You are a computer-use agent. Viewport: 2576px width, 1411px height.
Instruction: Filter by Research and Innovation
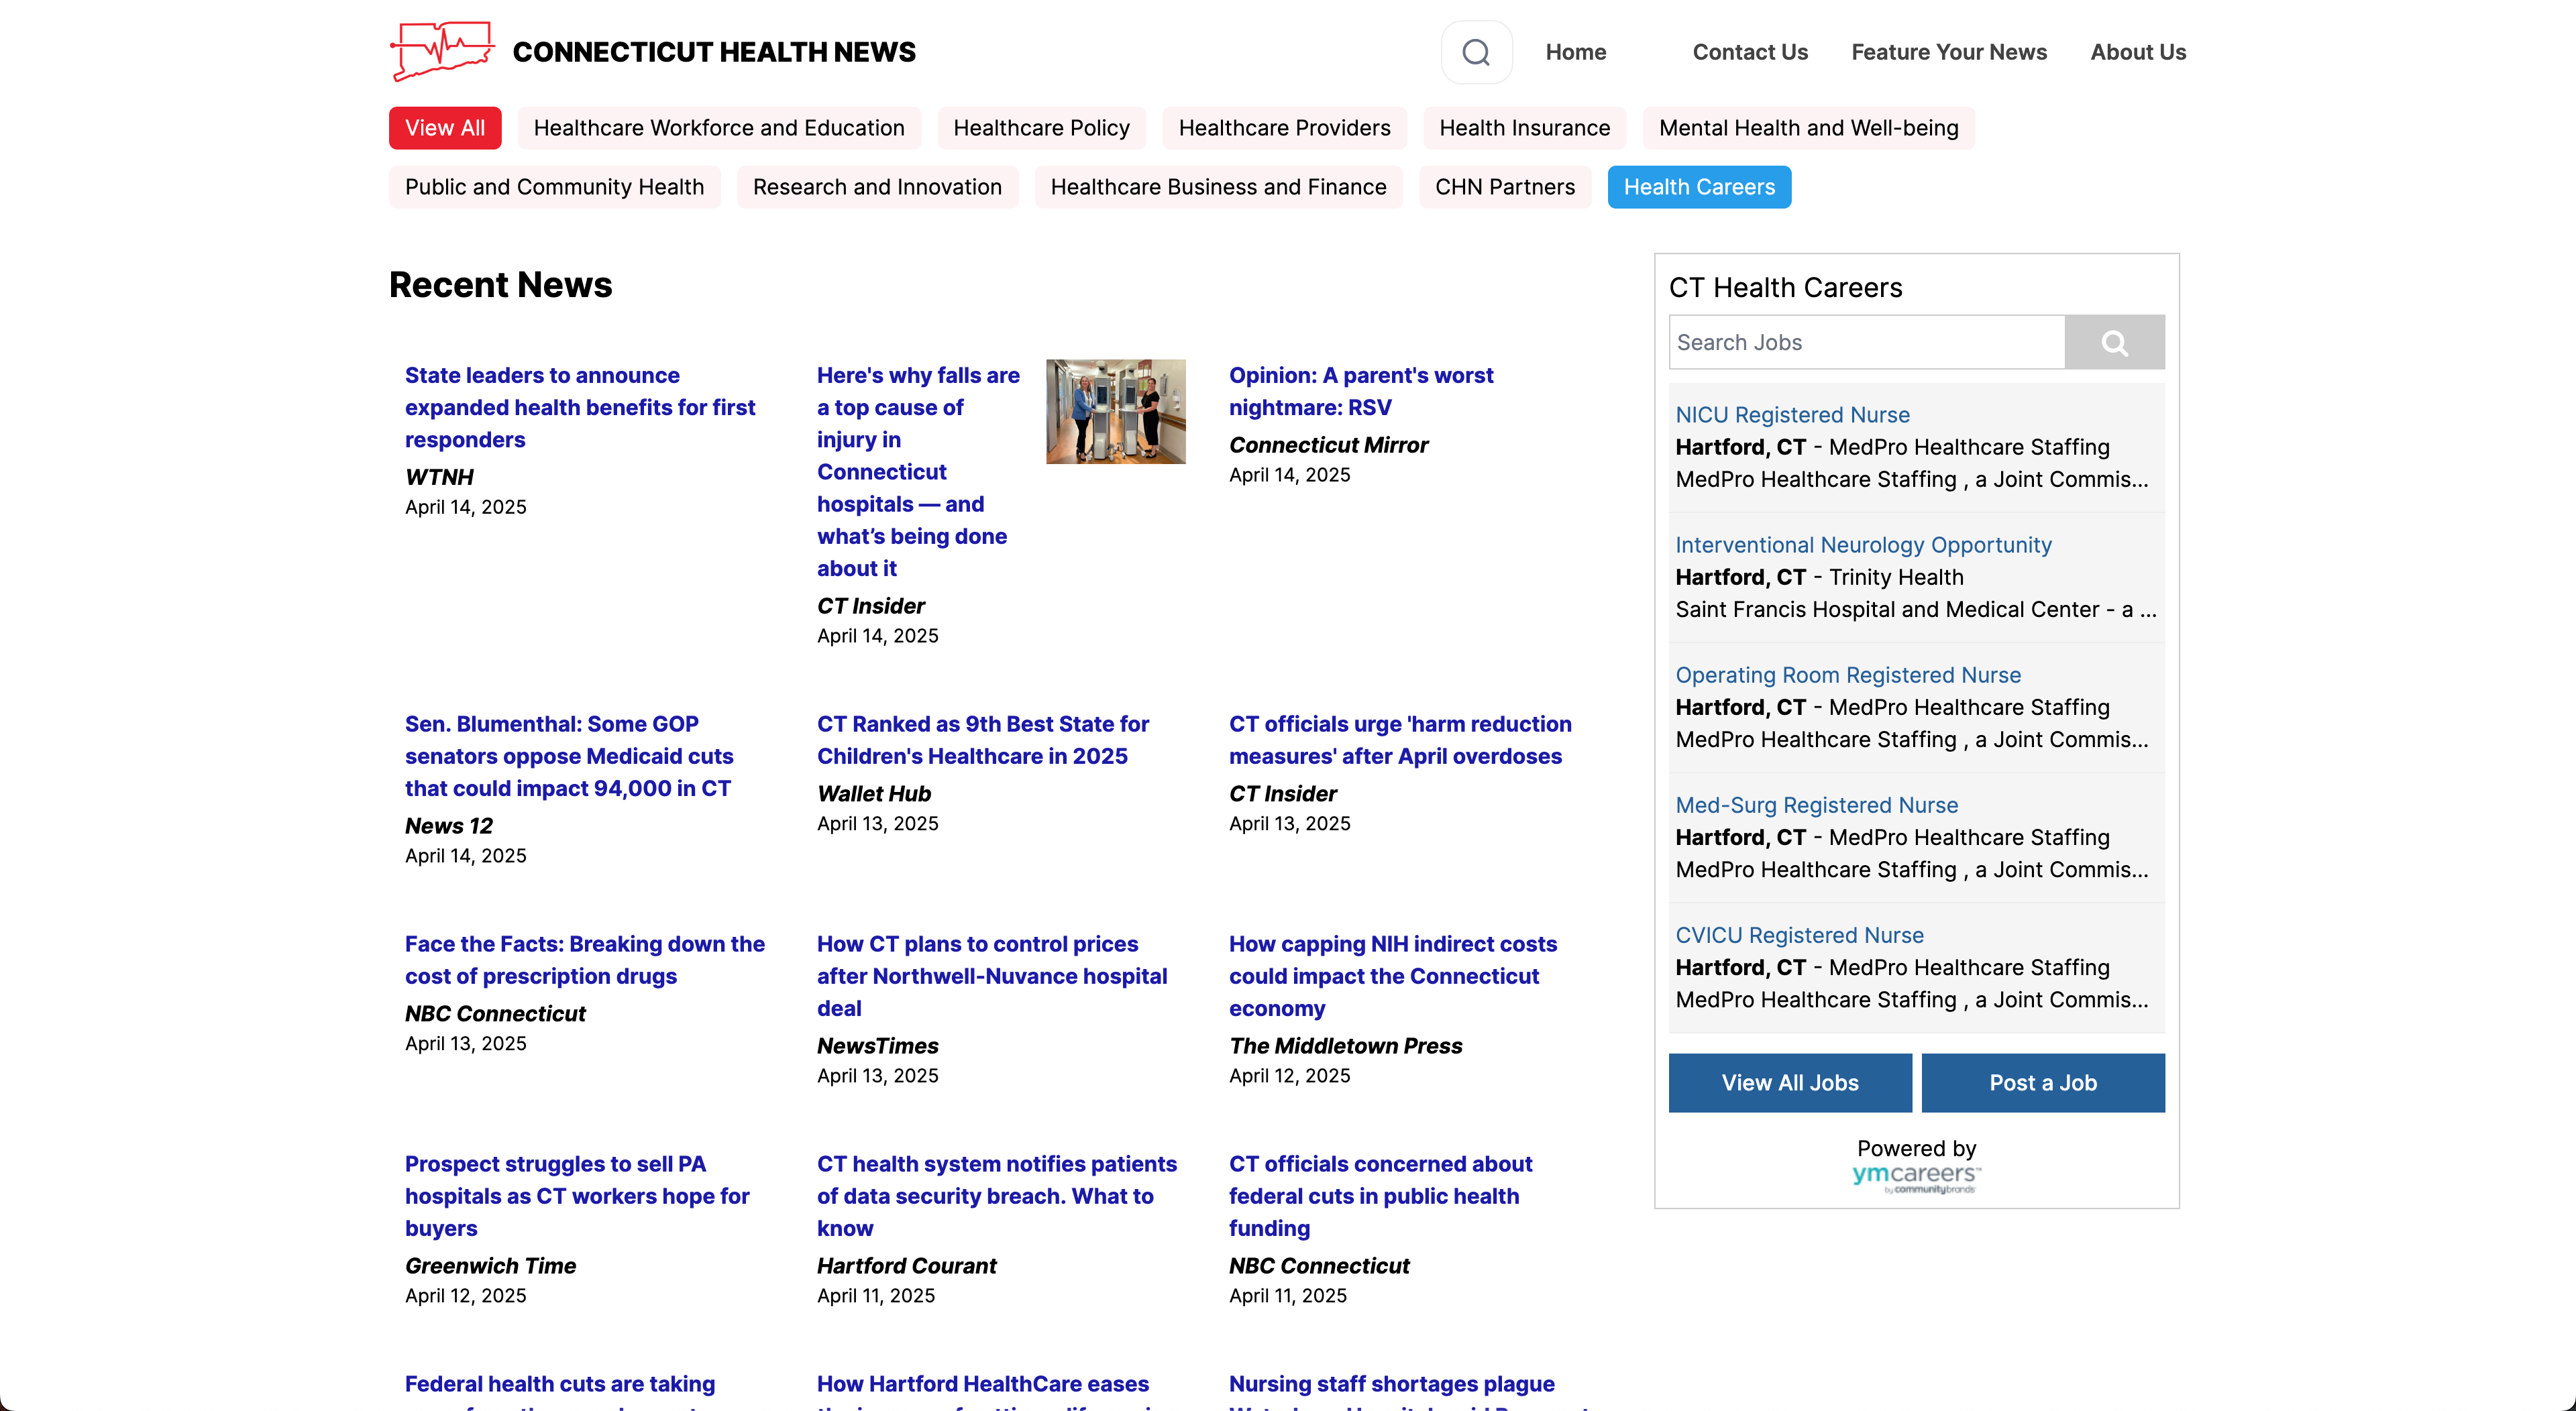pos(877,187)
